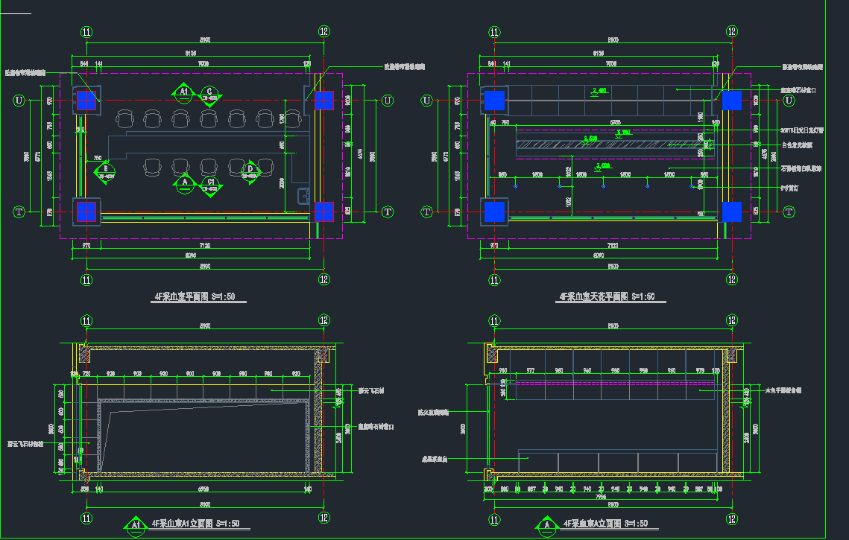Select the top-left chair in floor plan
This screenshot has height=540, width=849.
pyautogui.click(x=125, y=118)
